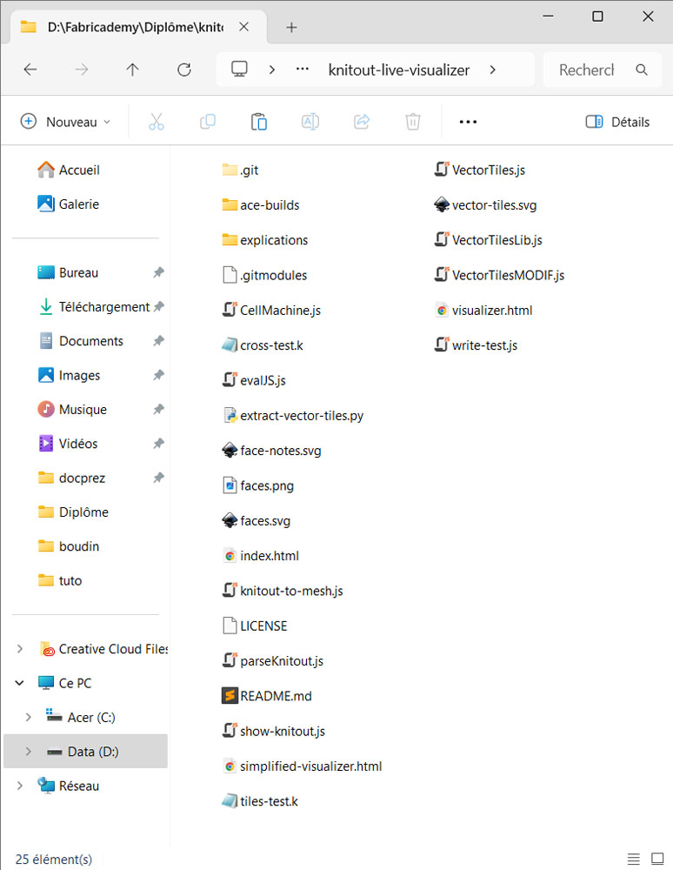Toggle the Détails pane button

point(617,122)
